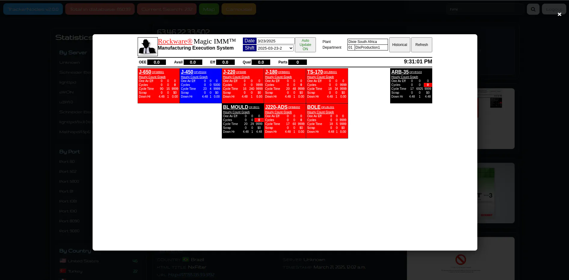
Task: Click the Turkey flag icon
Action: click(63, 271)
